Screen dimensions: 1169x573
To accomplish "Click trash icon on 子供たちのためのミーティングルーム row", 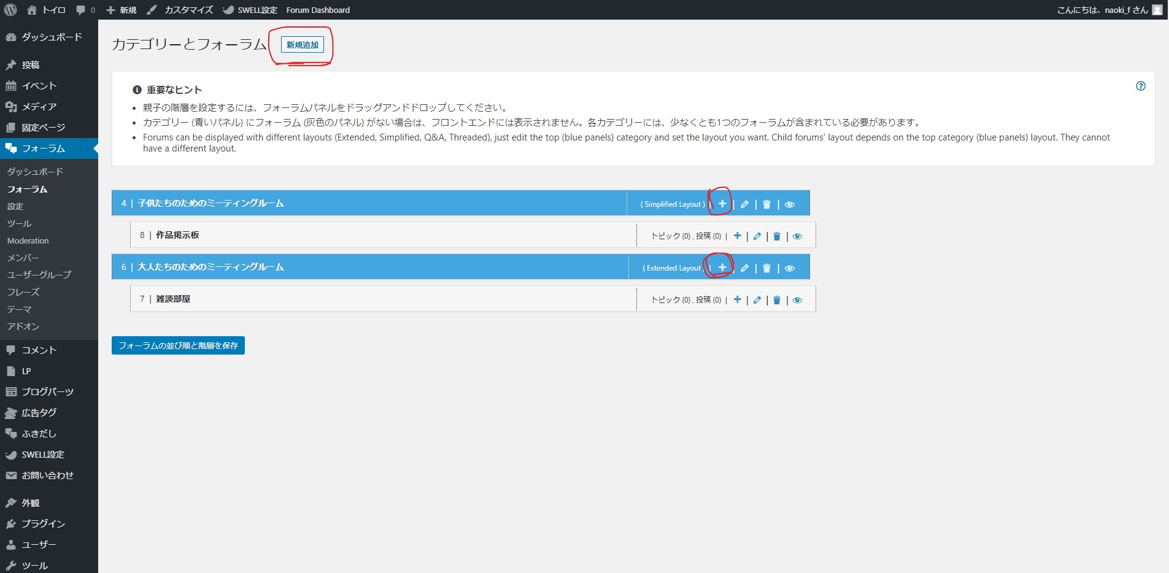I will point(766,204).
